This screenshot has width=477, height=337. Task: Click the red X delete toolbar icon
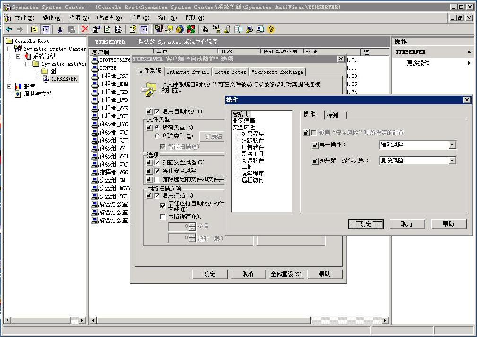[85, 29]
